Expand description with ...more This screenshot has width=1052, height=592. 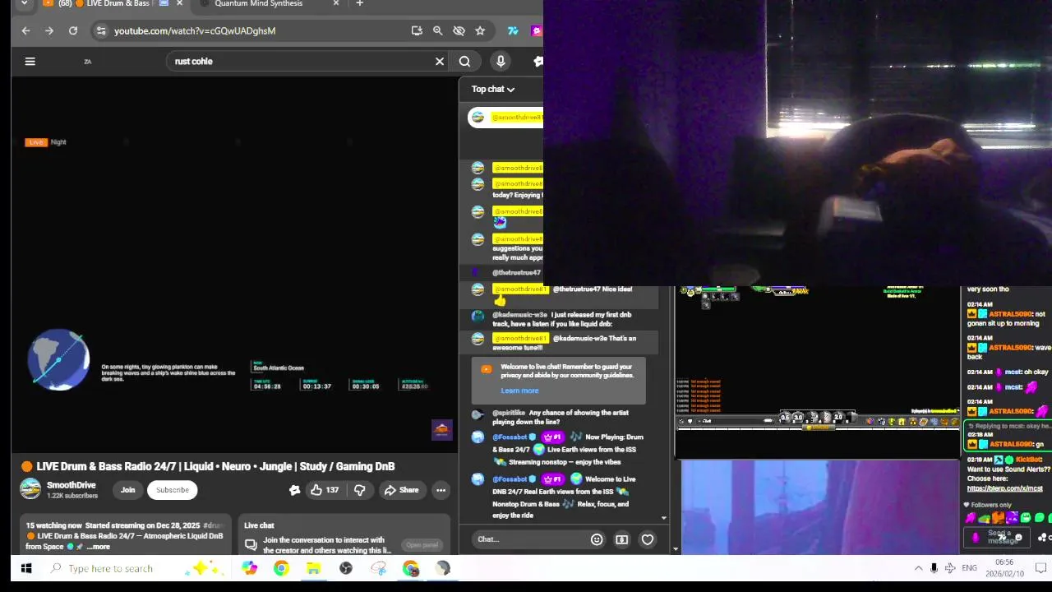[99, 547]
